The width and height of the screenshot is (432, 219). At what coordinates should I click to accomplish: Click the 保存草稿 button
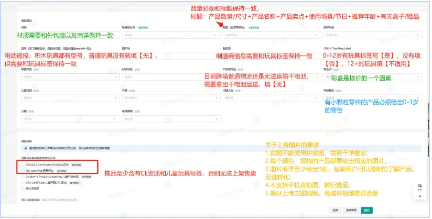point(351,210)
